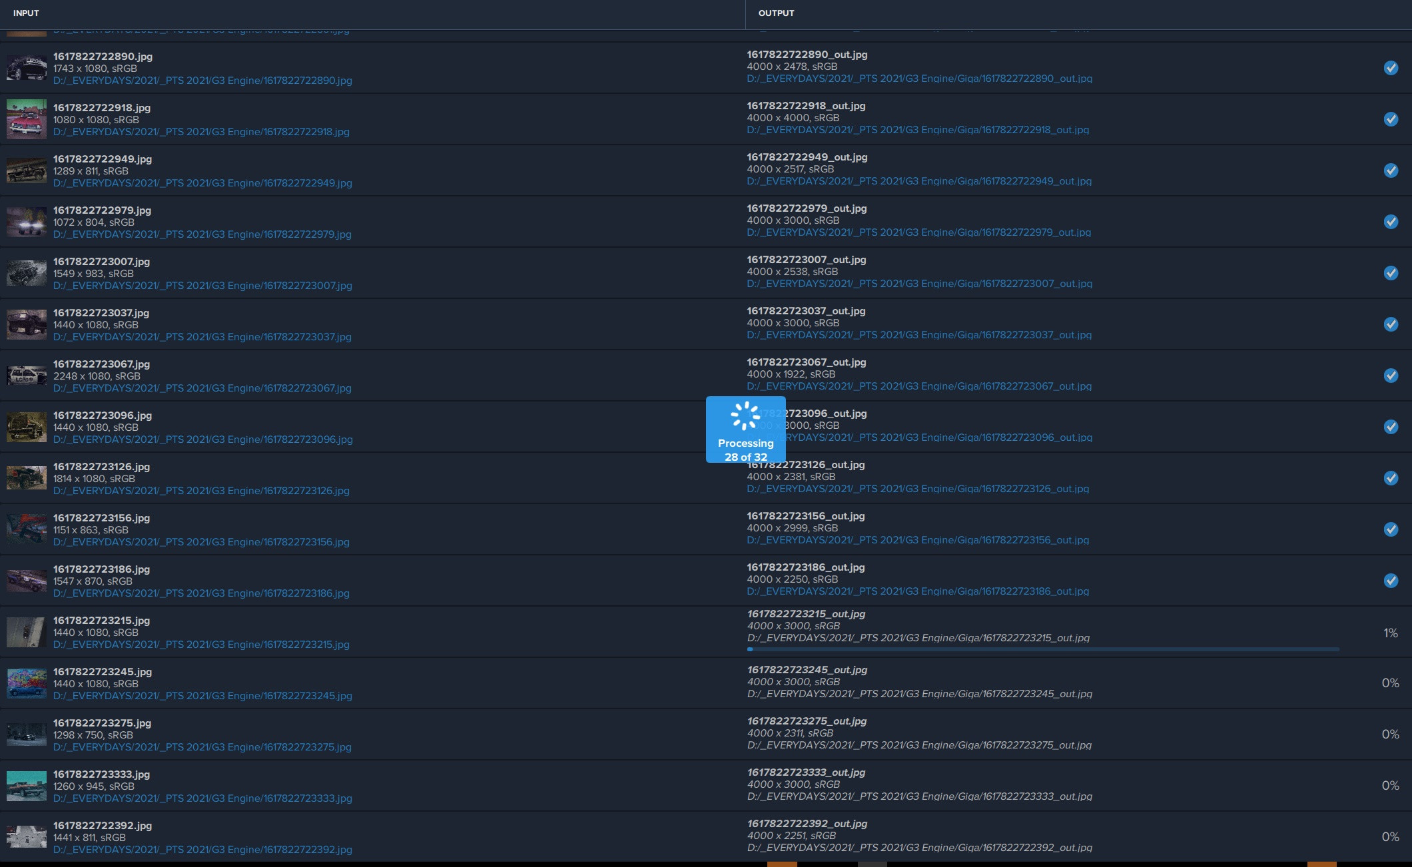
Task: Select thumbnail of 1617822722890.jpg
Action: (27, 68)
